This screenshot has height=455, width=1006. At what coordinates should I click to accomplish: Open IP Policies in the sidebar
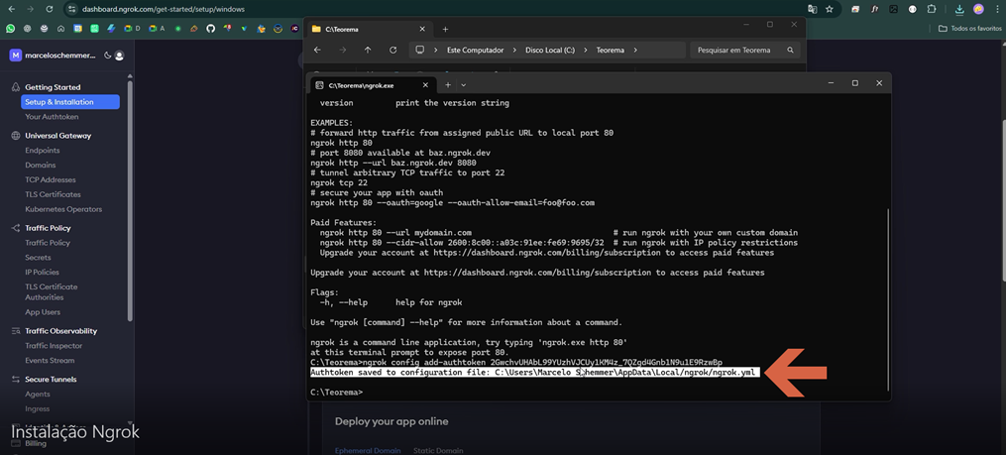click(x=43, y=272)
